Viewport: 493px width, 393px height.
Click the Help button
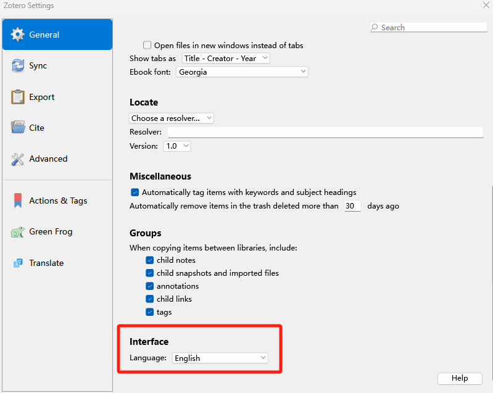coord(460,378)
